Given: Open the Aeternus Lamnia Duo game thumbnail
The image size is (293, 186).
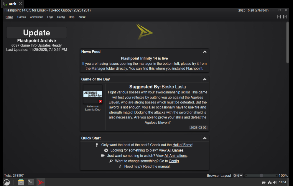Looking at the screenshot, I should pos(93,94).
